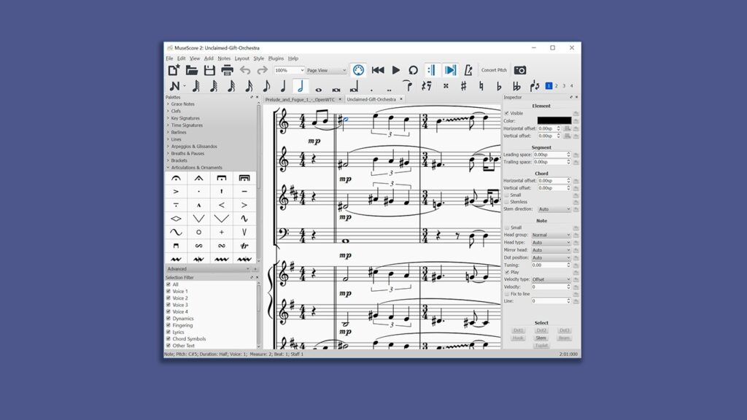747x420 pixels.
Task: Undo the last action
Action: (x=245, y=71)
